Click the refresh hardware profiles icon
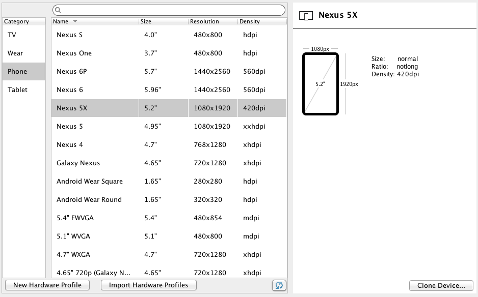 [x=279, y=285]
